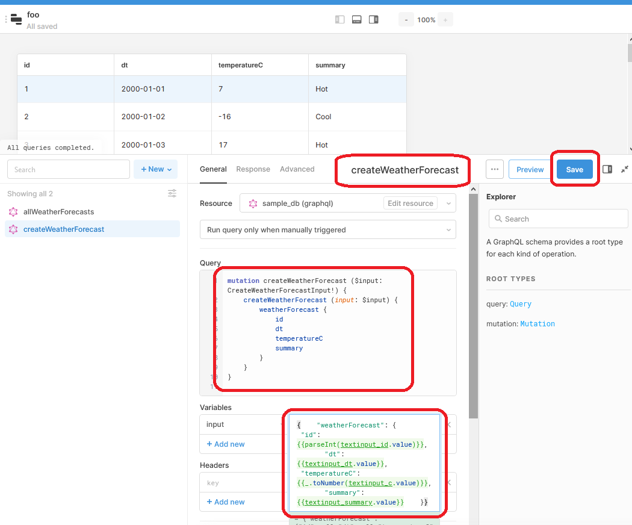Open the Mutation root type link
The width and height of the screenshot is (632, 525).
(538, 324)
